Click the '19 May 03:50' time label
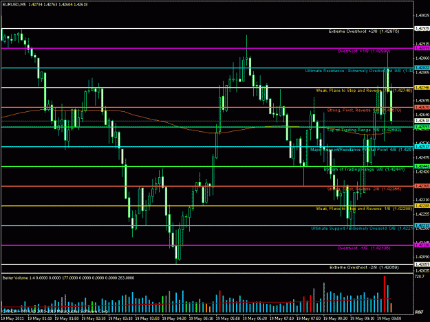 click(147, 319)
